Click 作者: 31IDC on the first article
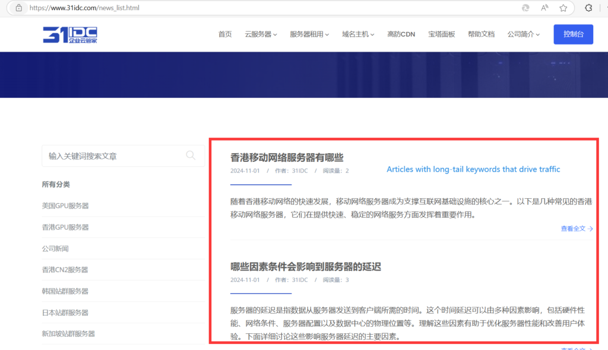Viewport: 608px width, 350px height. point(291,170)
